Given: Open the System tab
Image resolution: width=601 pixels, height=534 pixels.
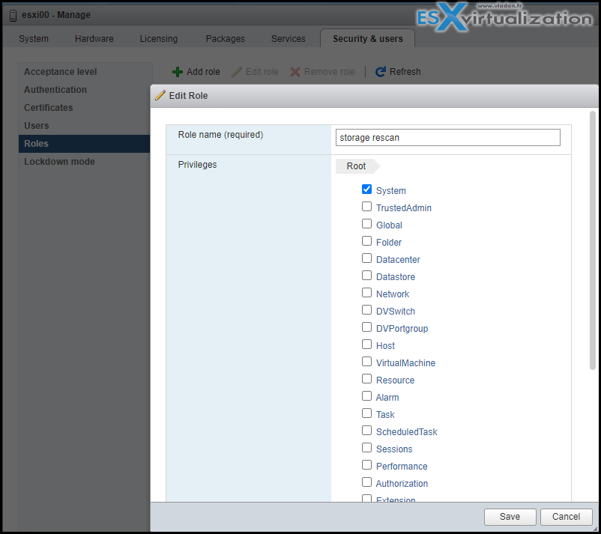Looking at the screenshot, I should [x=34, y=39].
